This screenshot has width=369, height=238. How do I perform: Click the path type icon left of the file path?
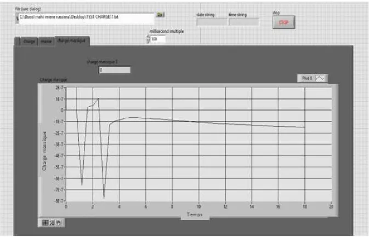coord(16,18)
